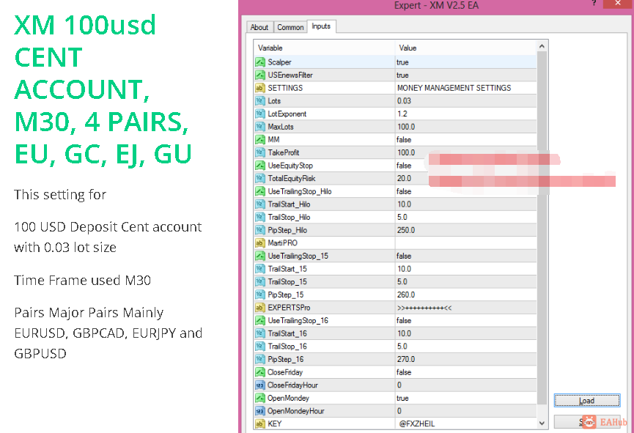Click the EXPERTSPro value >>+++++++++++<<
Image resolution: width=634 pixels, height=433 pixels.
pyautogui.click(x=424, y=308)
